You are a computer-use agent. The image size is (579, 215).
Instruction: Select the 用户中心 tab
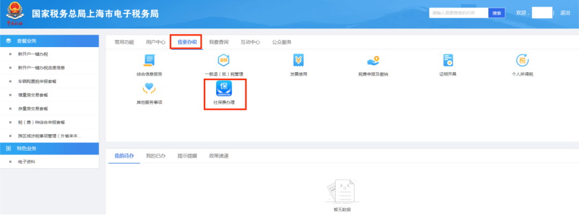[x=155, y=42]
